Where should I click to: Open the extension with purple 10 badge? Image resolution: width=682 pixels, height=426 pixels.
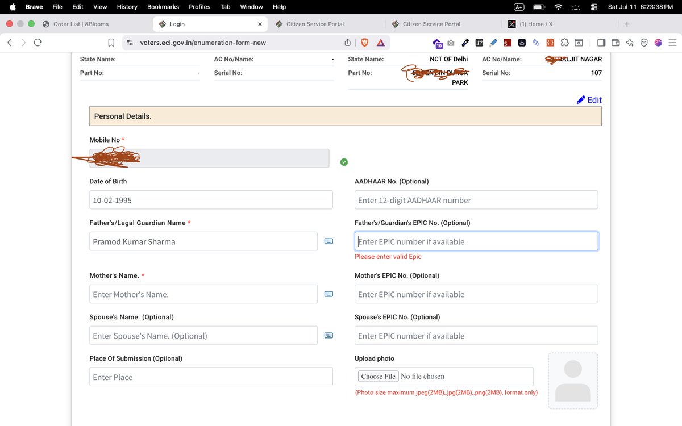coord(437,43)
